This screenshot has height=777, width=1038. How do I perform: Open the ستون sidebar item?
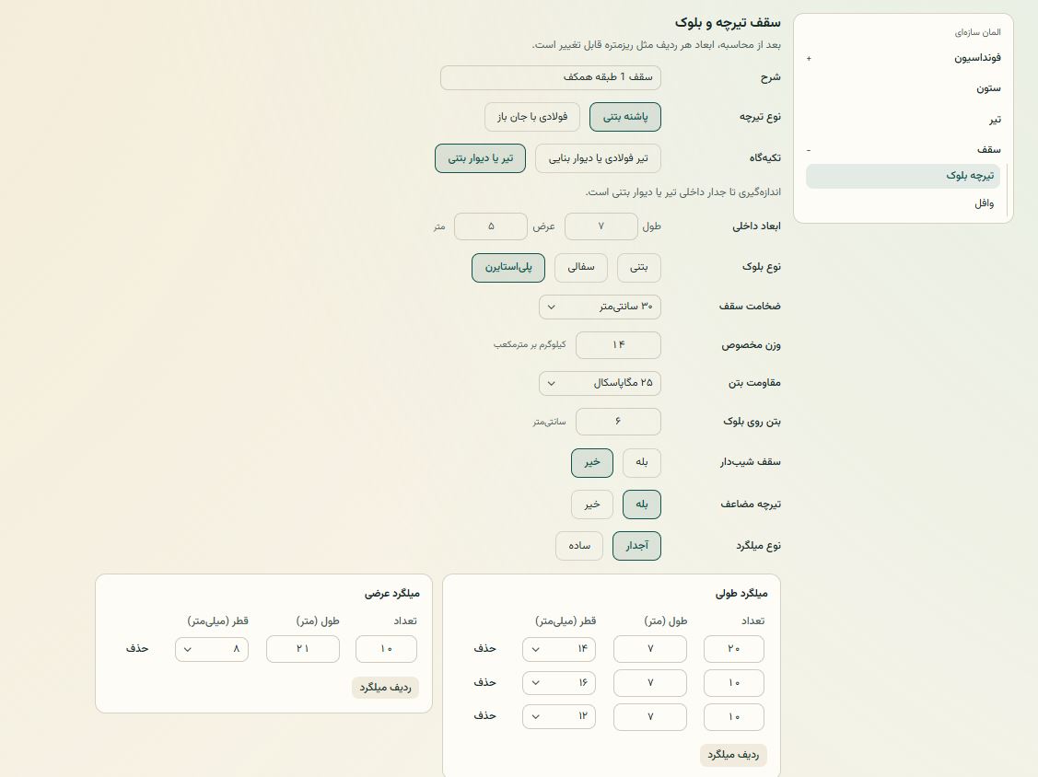(x=987, y=88)
